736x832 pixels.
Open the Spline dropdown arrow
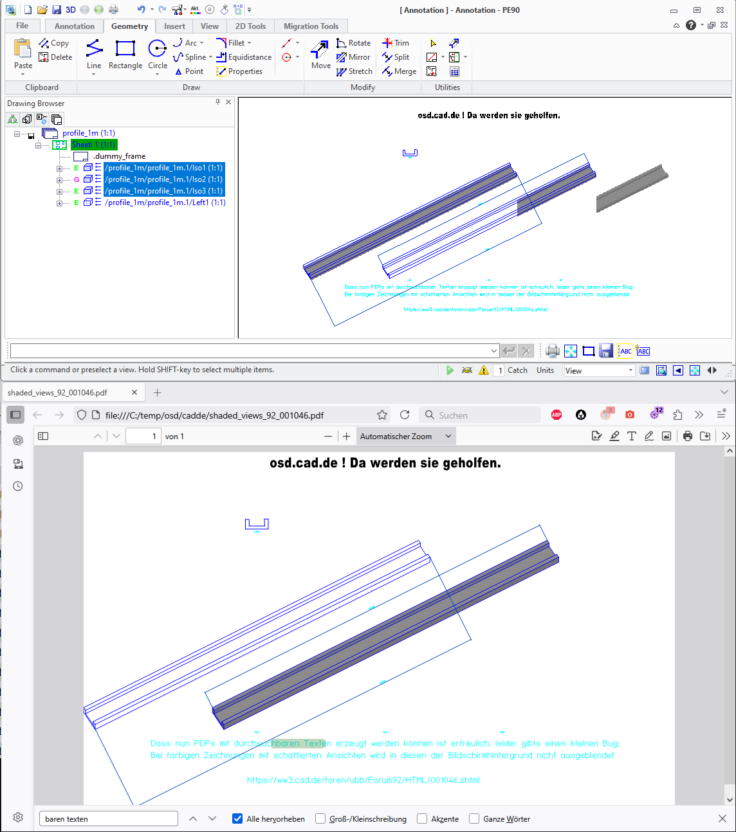(210, 57)
